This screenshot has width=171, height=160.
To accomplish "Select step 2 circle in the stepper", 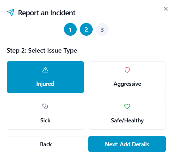I will (86, 29).
